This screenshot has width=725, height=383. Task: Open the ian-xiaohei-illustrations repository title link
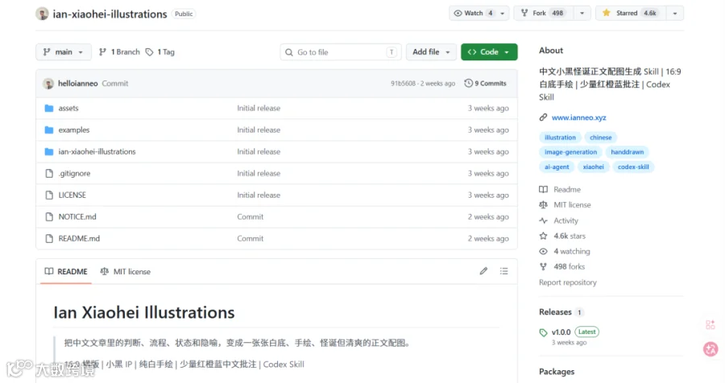(x=110, y=14)
